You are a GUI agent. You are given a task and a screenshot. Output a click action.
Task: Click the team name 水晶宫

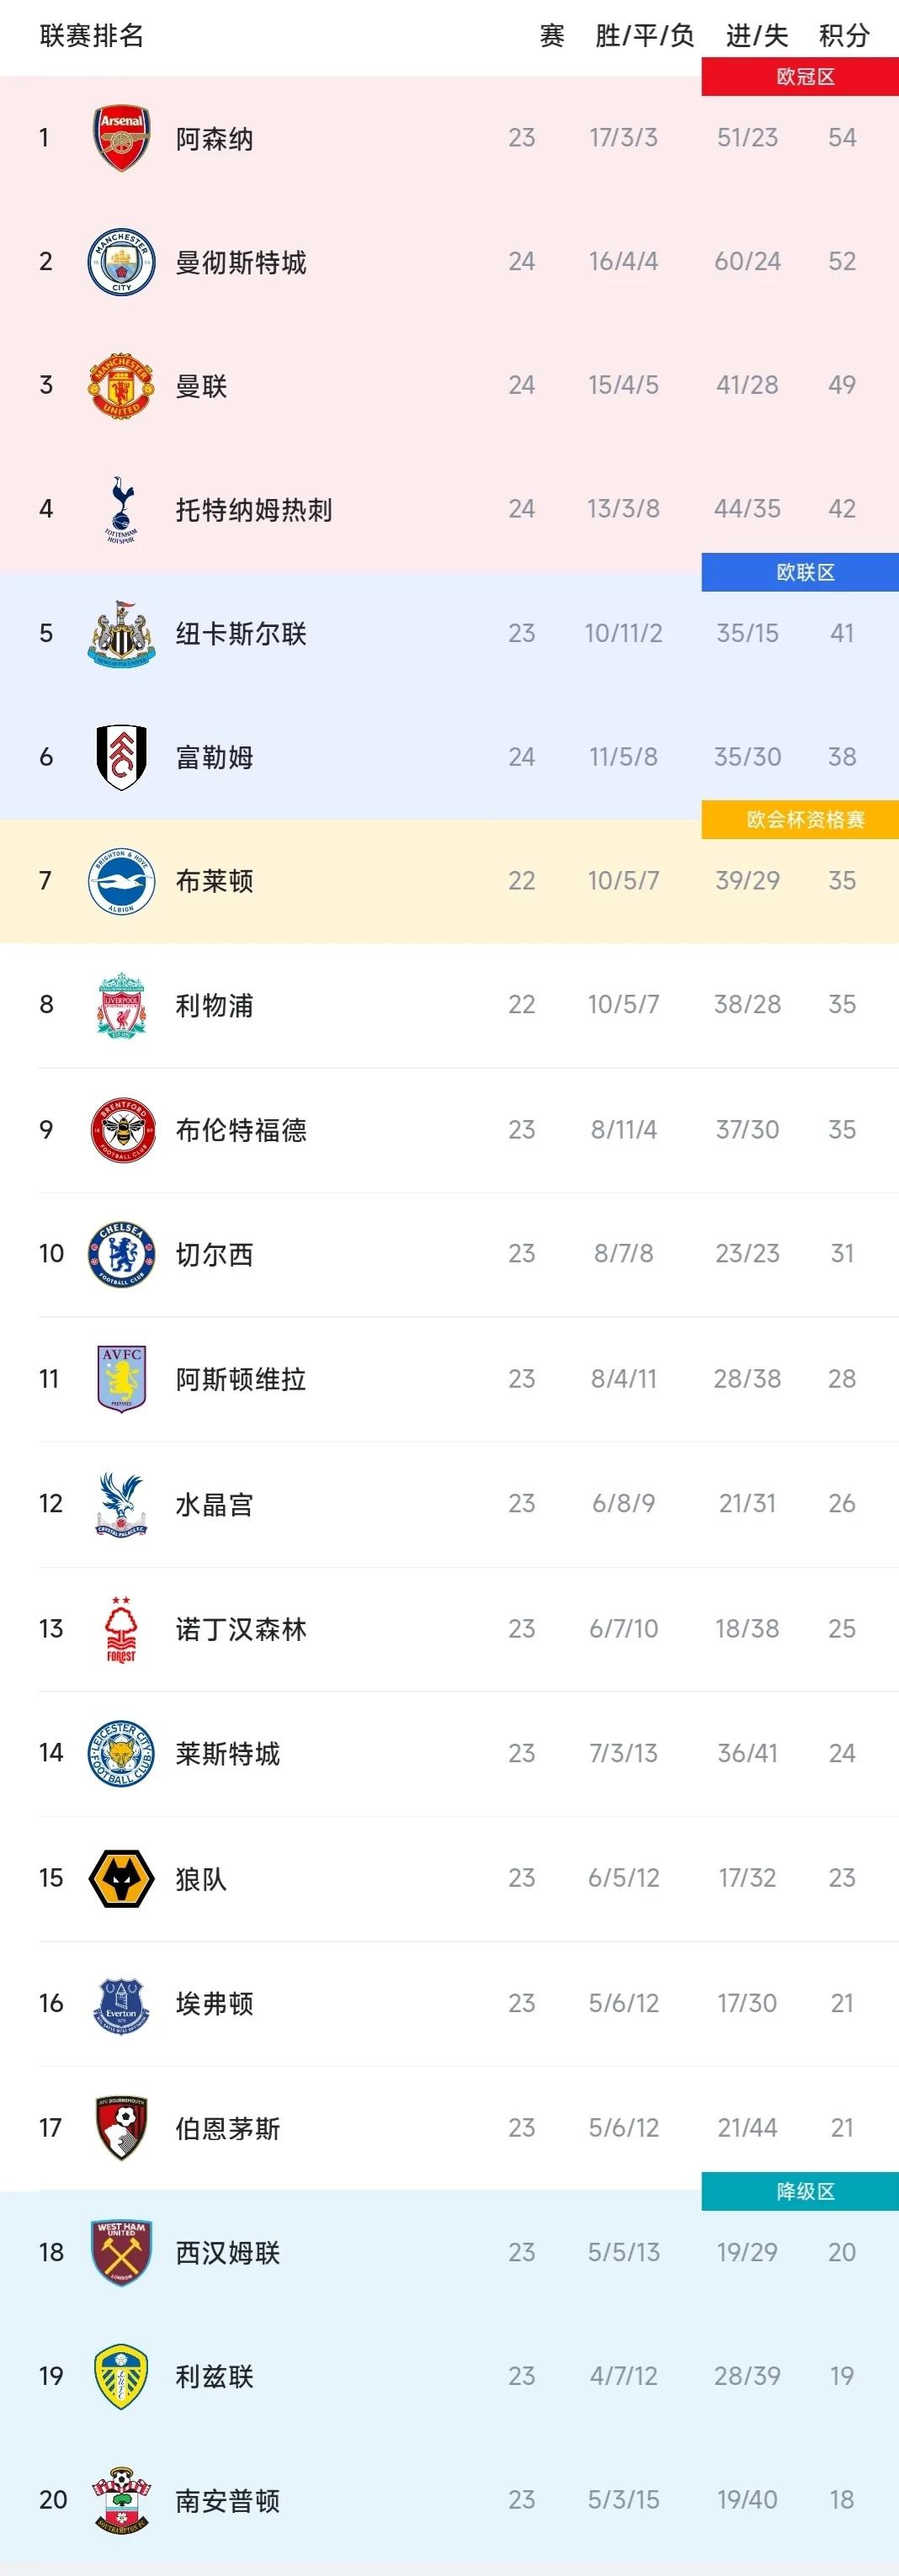click(214, 1504)
